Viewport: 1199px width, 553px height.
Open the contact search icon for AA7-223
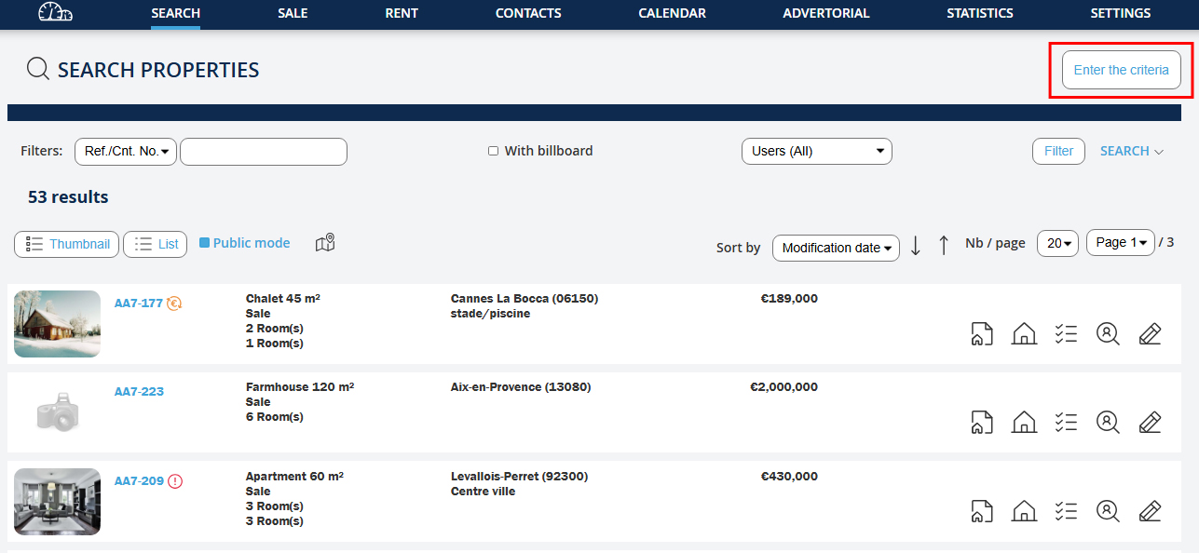pos(1108,423)
